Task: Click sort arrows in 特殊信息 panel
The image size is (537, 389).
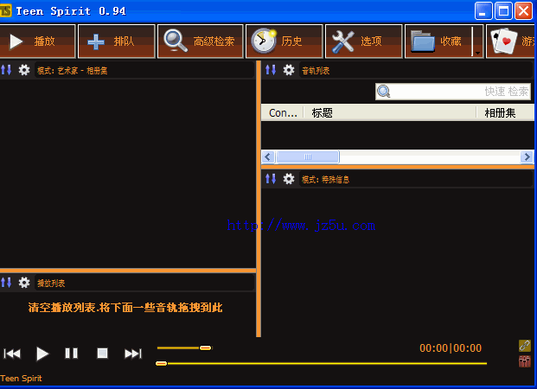Action: coord(271,178)
